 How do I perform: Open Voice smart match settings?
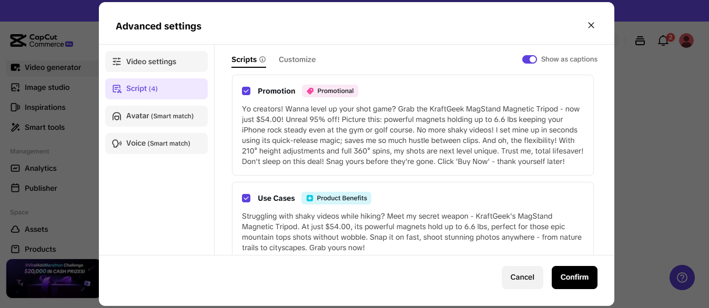click(156, 143)
